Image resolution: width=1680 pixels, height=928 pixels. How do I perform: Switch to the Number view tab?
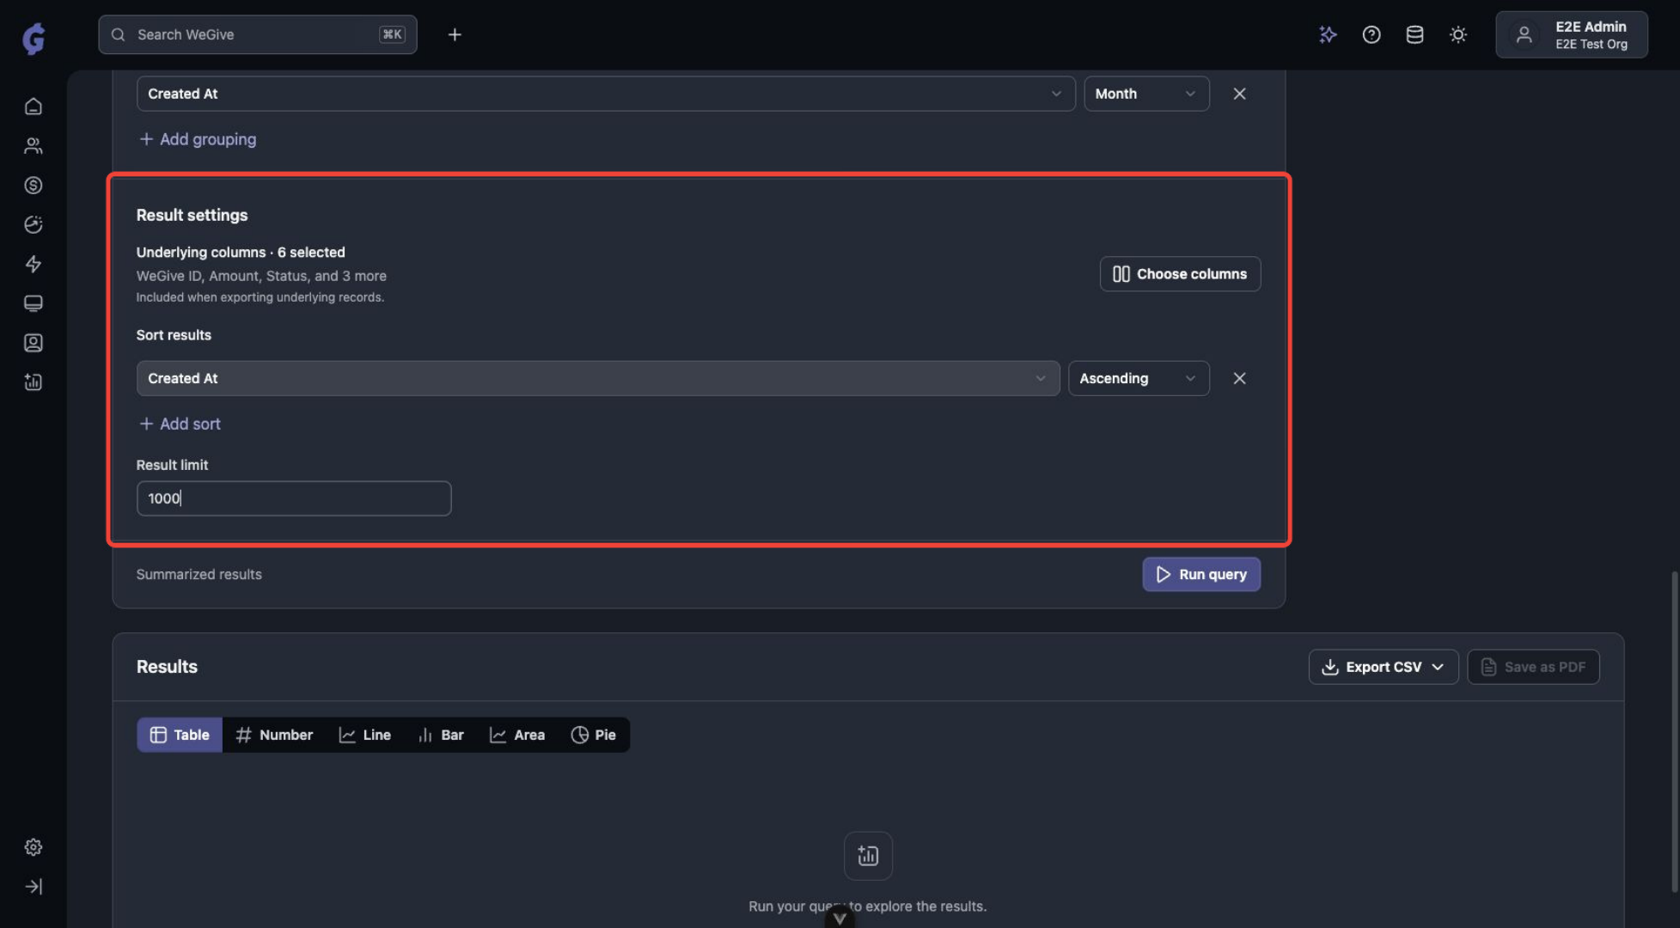pyautogui.click(x=274, y=735)
